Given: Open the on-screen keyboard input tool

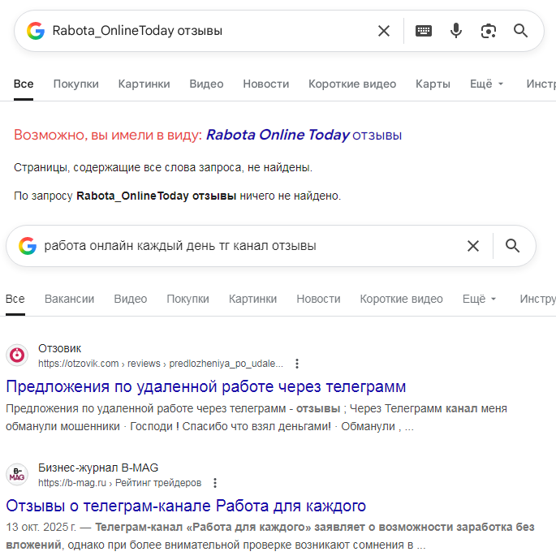Looking at the screenshot, I should pyautogui.click(x=424, y=31).
